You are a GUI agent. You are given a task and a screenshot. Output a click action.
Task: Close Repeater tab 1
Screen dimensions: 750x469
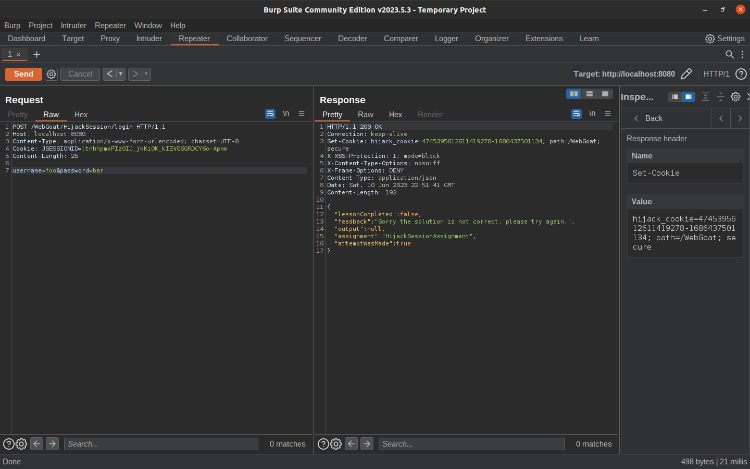click(x=18, y=54)
